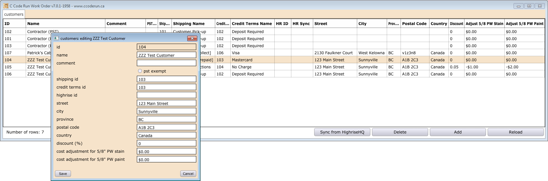This screenshot has height=181, width=548.
Task: Enable the pst exempt radio option
Action: (x=140, y=71)
